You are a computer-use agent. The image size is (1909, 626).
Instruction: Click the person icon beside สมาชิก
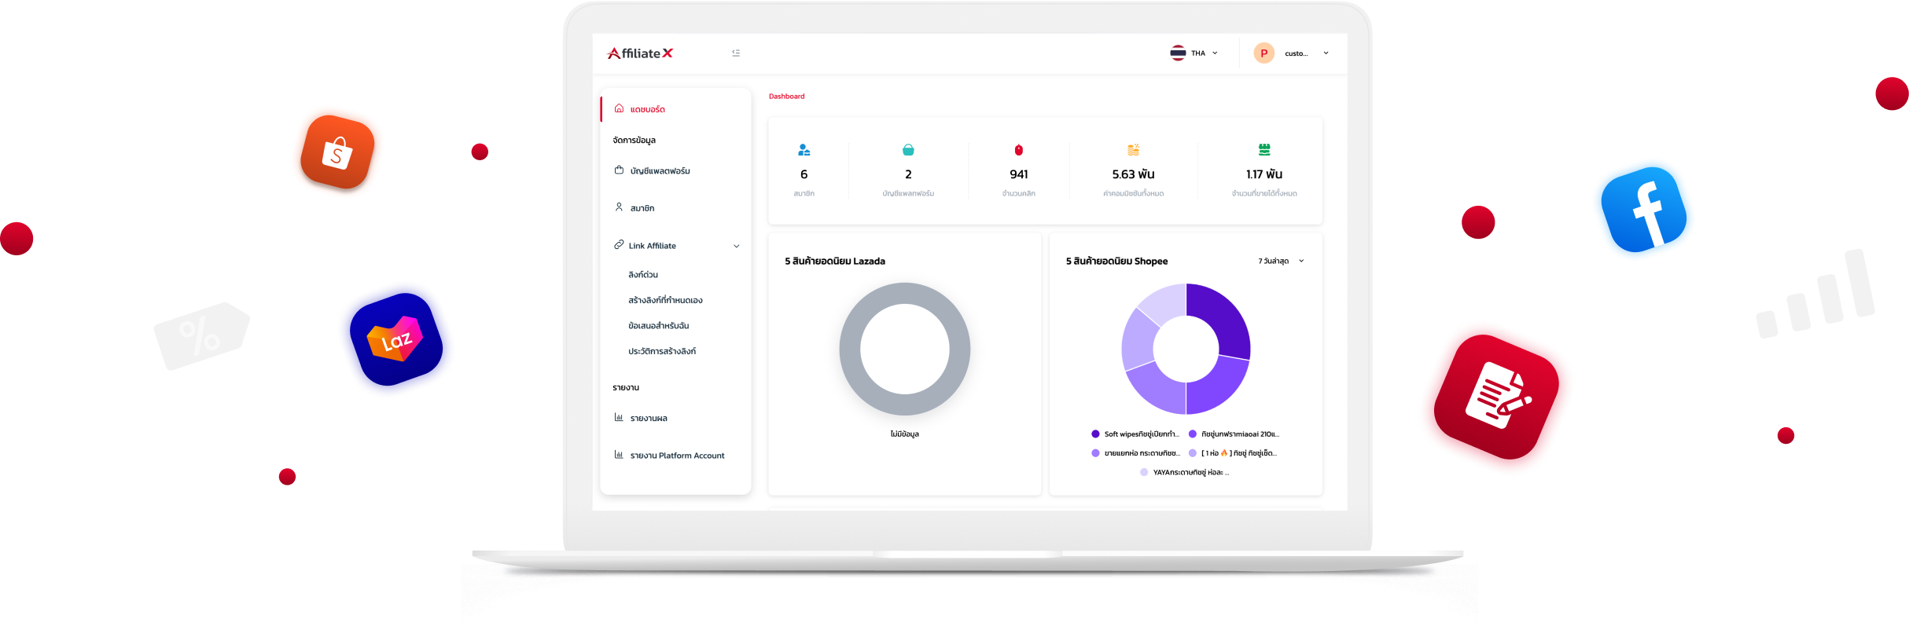(x=619, y=207)
